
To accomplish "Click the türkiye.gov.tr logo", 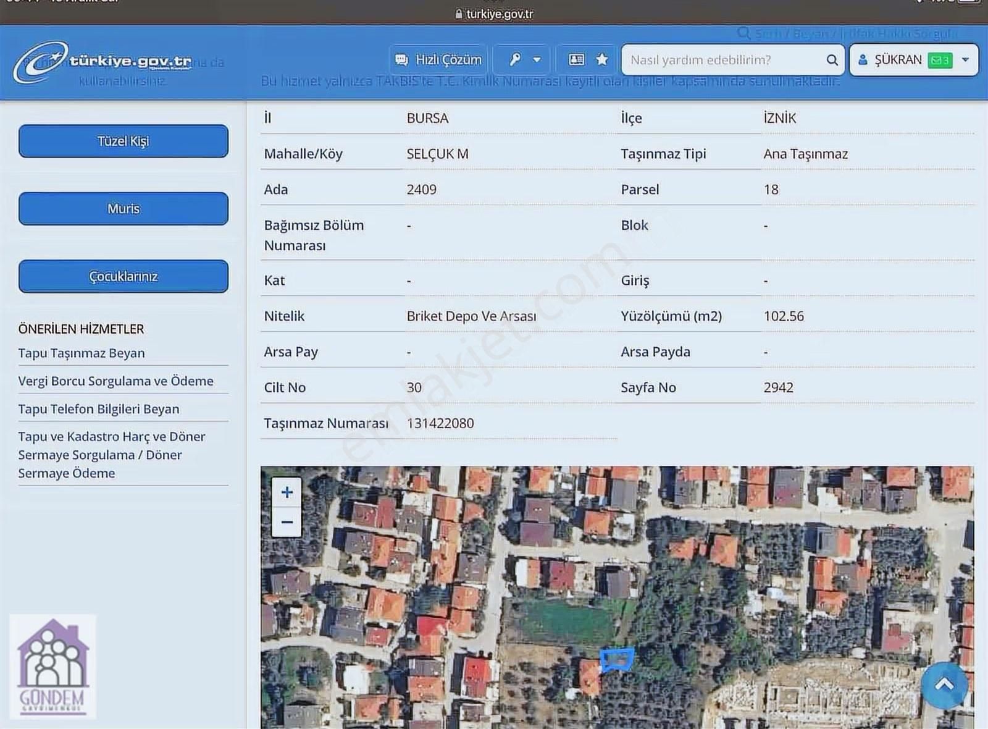I will (x=103, y=62).
